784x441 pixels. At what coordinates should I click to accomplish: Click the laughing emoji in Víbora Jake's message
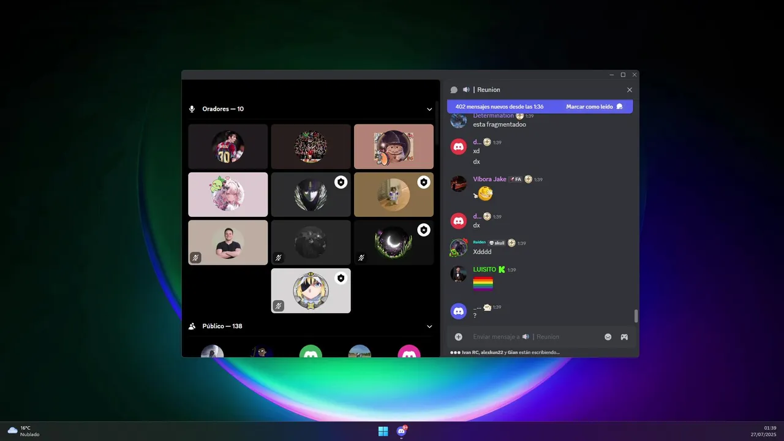click(x=484, y=194)
